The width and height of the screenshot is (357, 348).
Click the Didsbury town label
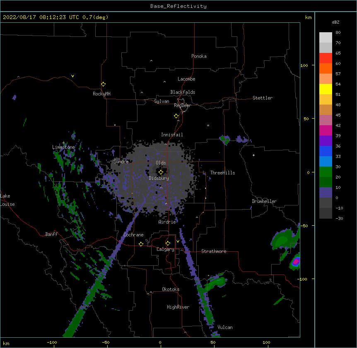tap(159, 178)
